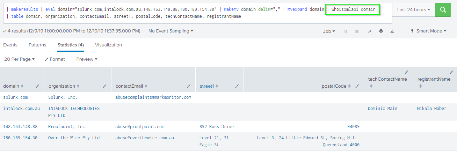Sort by the techContactName column arrows
The image size is (457, 155).
(x=371, y=86)
